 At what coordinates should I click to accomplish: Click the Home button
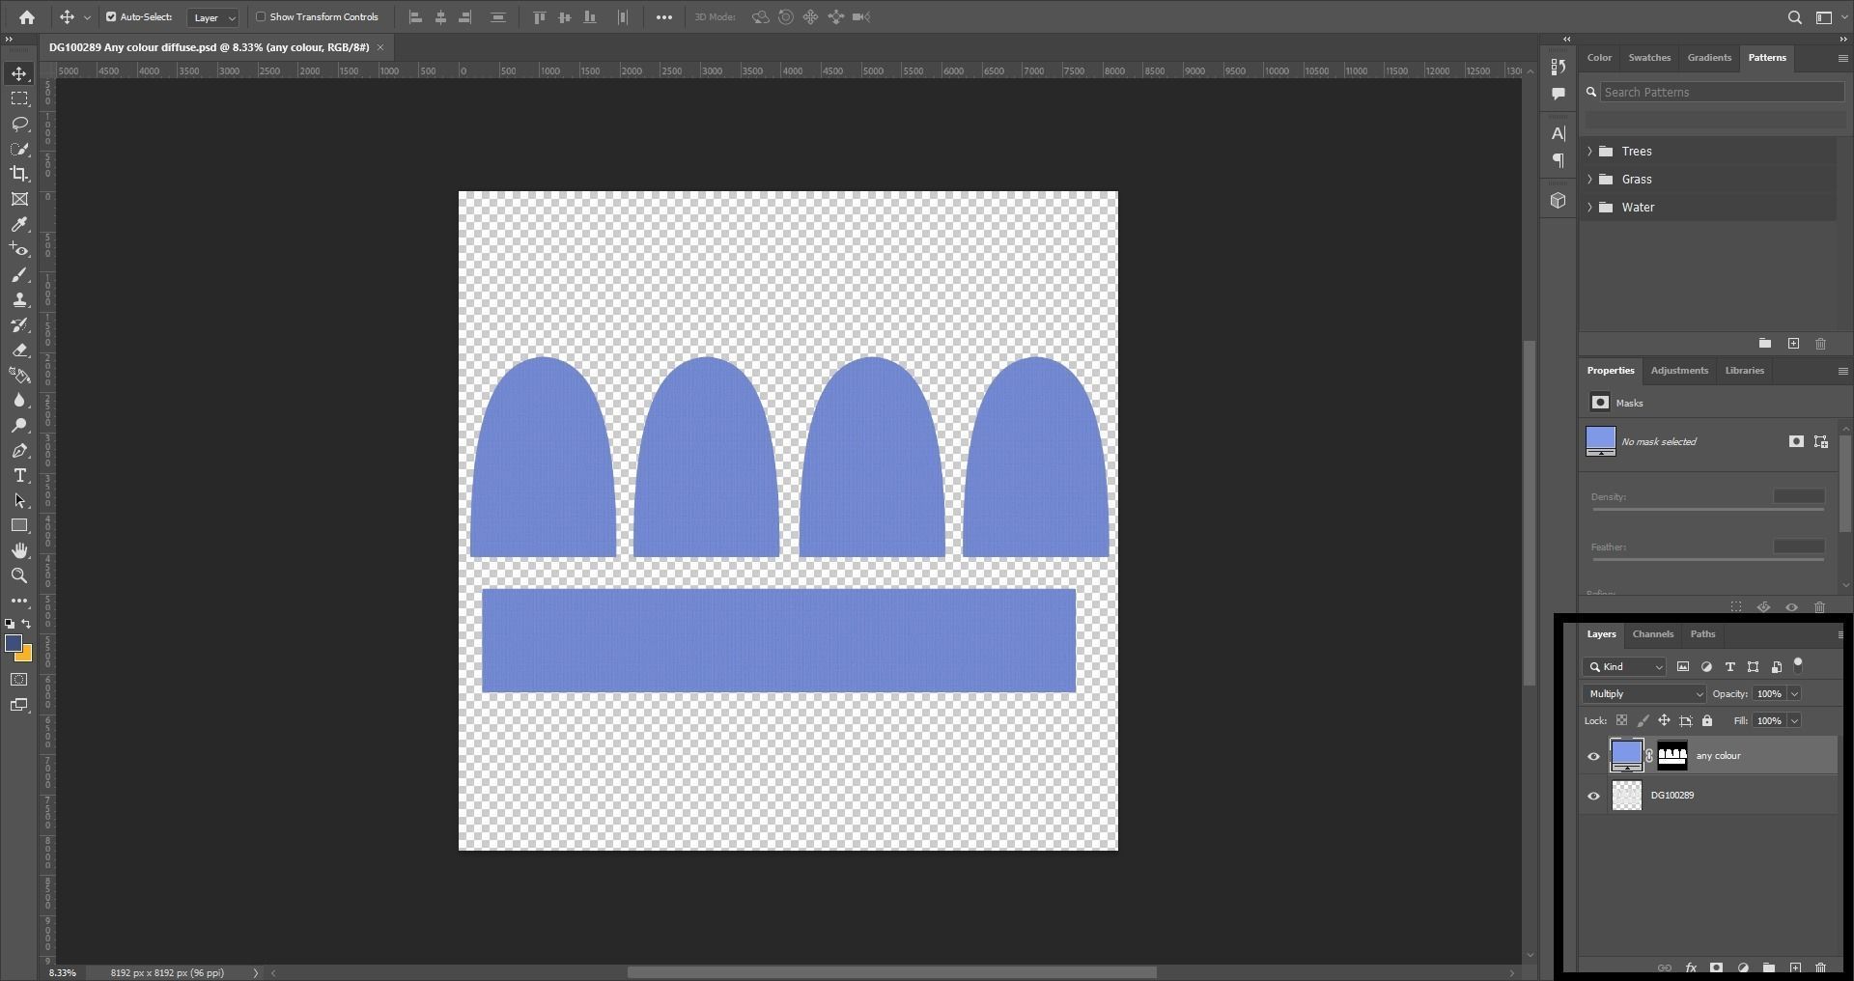pos(27,17)
